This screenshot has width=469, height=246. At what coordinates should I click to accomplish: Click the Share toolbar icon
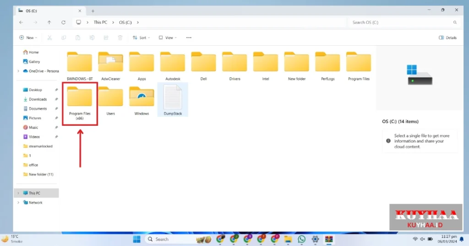click(106, 37)
